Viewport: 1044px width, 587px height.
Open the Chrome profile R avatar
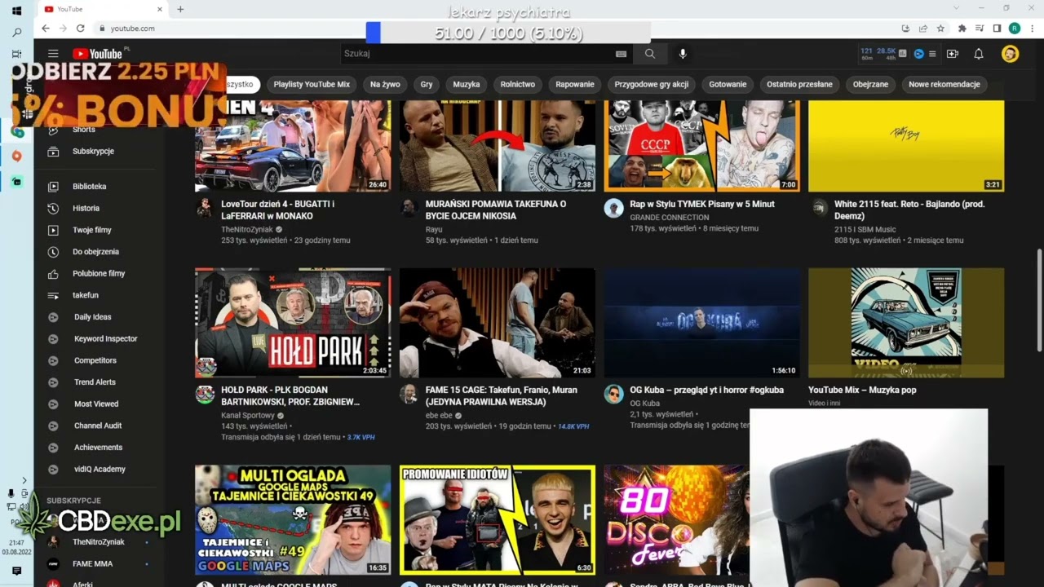tap(1014, 28)
